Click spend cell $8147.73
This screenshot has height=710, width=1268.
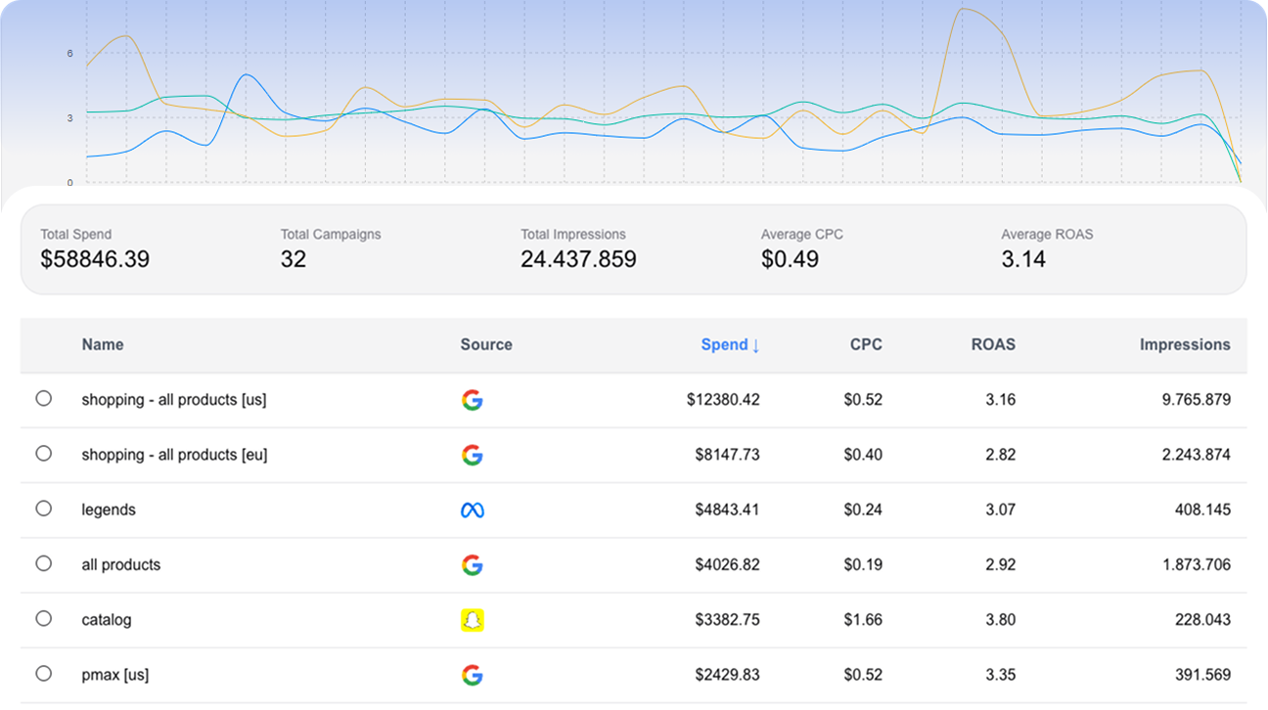click(x=727, y=455)
